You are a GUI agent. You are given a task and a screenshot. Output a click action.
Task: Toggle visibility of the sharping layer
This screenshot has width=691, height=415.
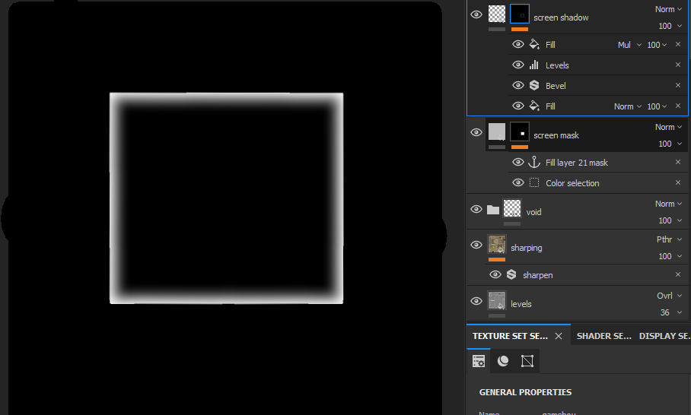pos(476,245)
